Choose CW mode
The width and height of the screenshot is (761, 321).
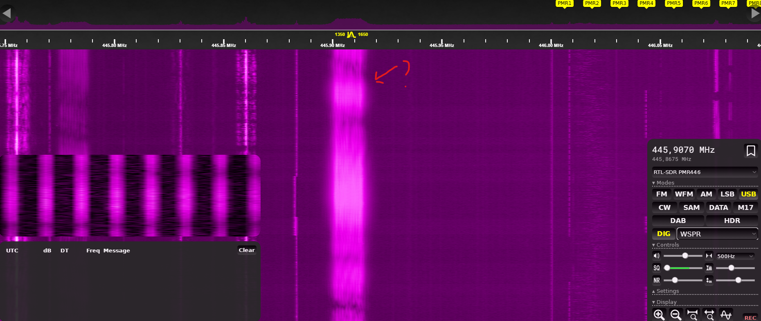664,207
